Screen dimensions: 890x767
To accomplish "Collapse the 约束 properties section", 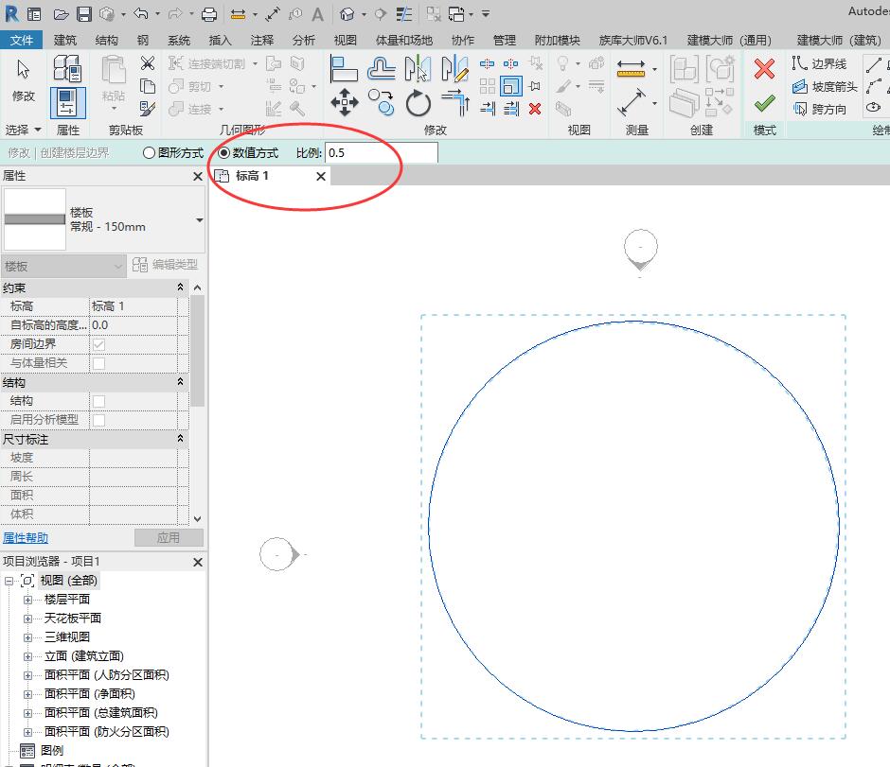I will click(180, 288).
